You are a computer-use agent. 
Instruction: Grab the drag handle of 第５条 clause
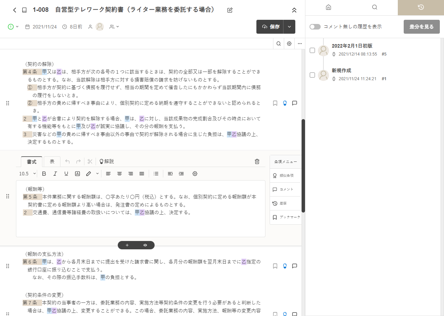coord(8,197)
